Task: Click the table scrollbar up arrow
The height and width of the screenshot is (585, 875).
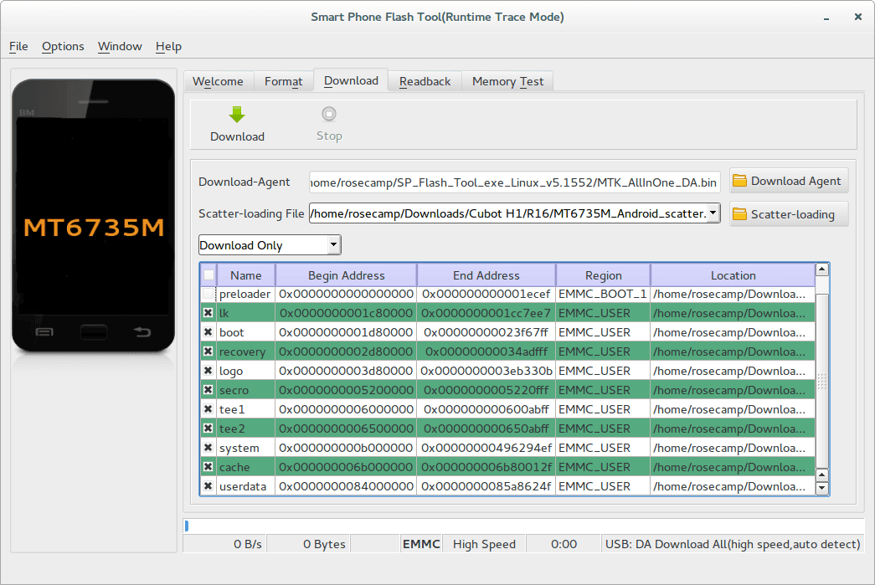Action: (821, 269)
